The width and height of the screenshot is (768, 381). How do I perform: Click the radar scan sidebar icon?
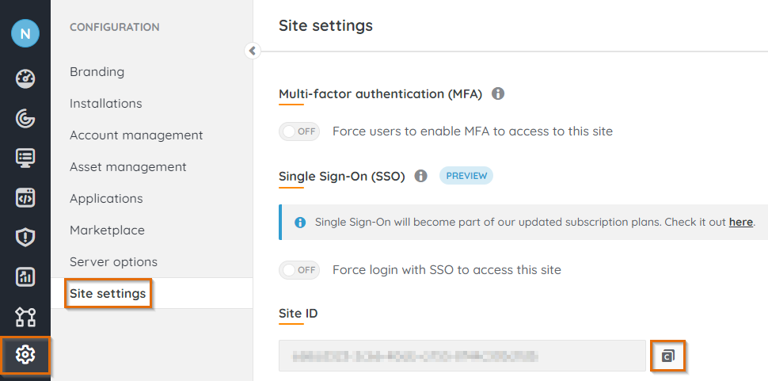[x=25, y=119]
